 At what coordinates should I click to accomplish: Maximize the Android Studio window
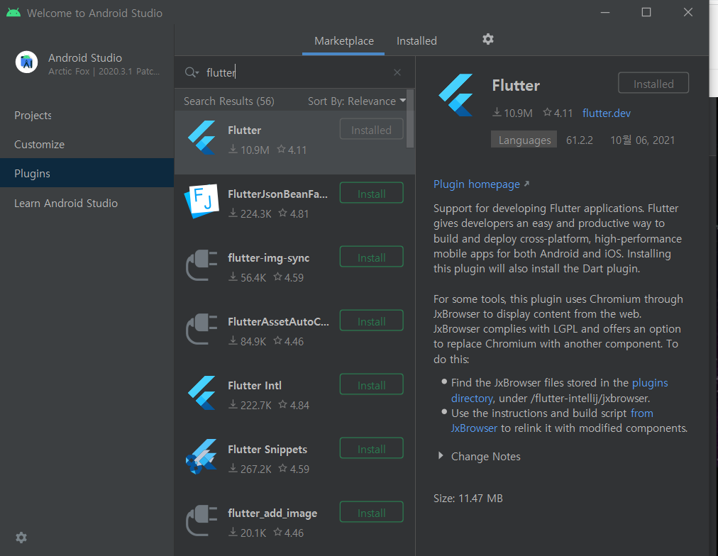pos(646,12)
